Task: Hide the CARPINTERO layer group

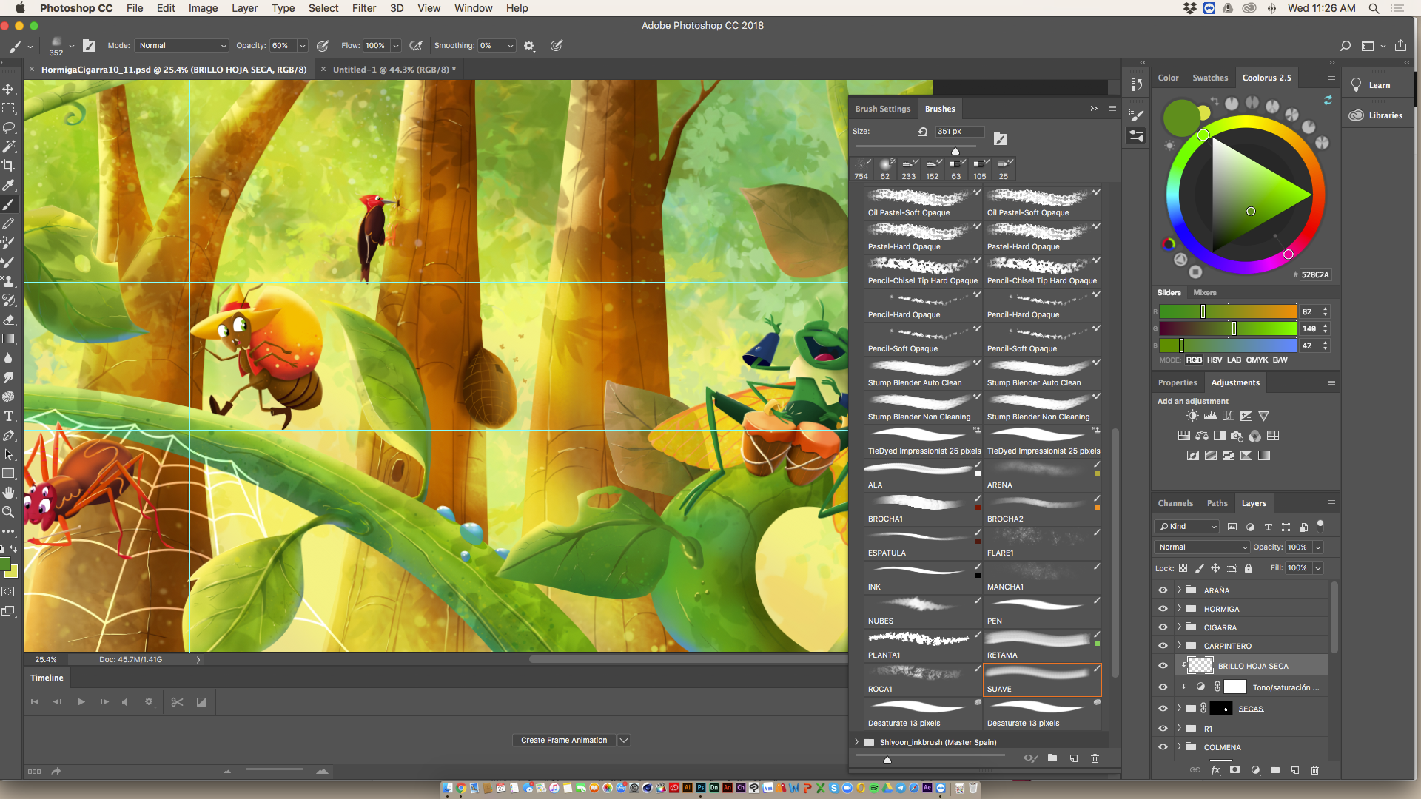Action: click(1163, 646)
